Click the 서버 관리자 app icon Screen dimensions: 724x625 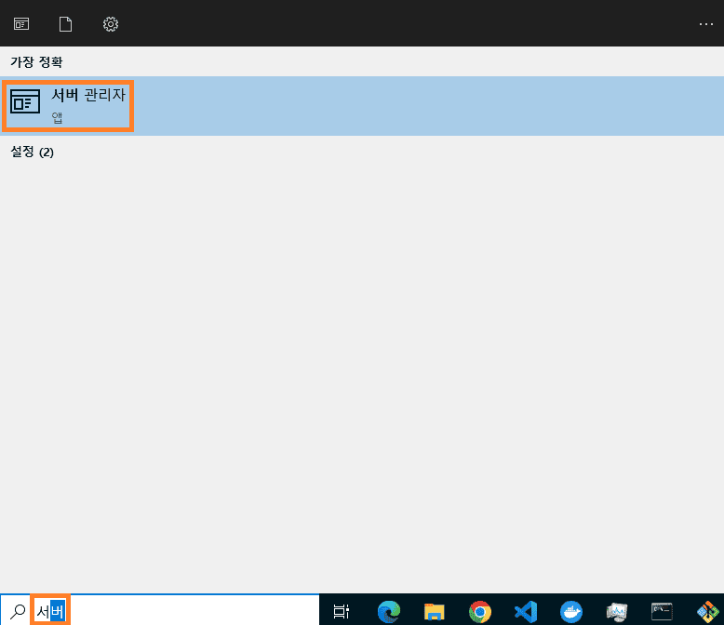point(25,101)
